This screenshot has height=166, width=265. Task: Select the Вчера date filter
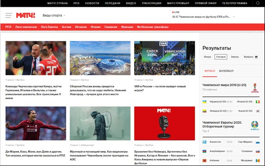[x=207, y=57]
